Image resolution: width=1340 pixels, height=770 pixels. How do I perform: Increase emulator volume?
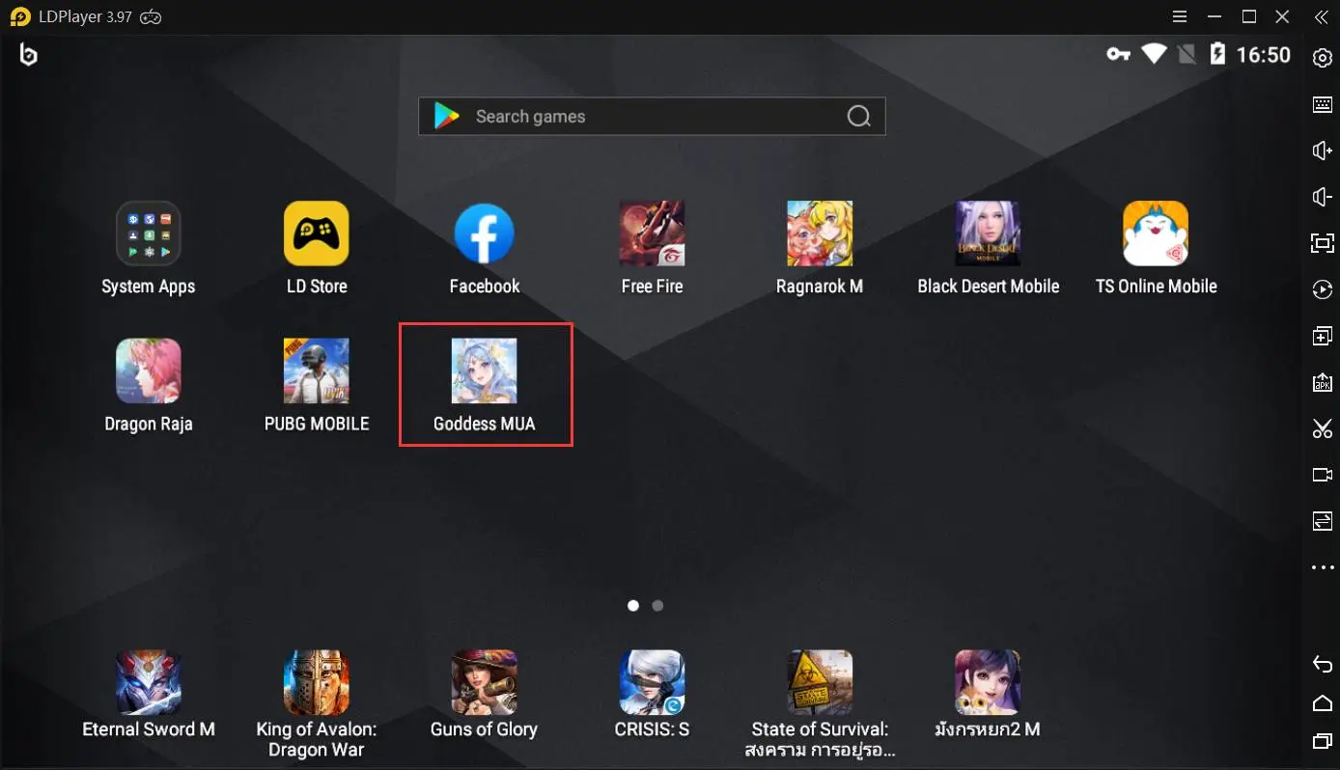click(1323, 151)
